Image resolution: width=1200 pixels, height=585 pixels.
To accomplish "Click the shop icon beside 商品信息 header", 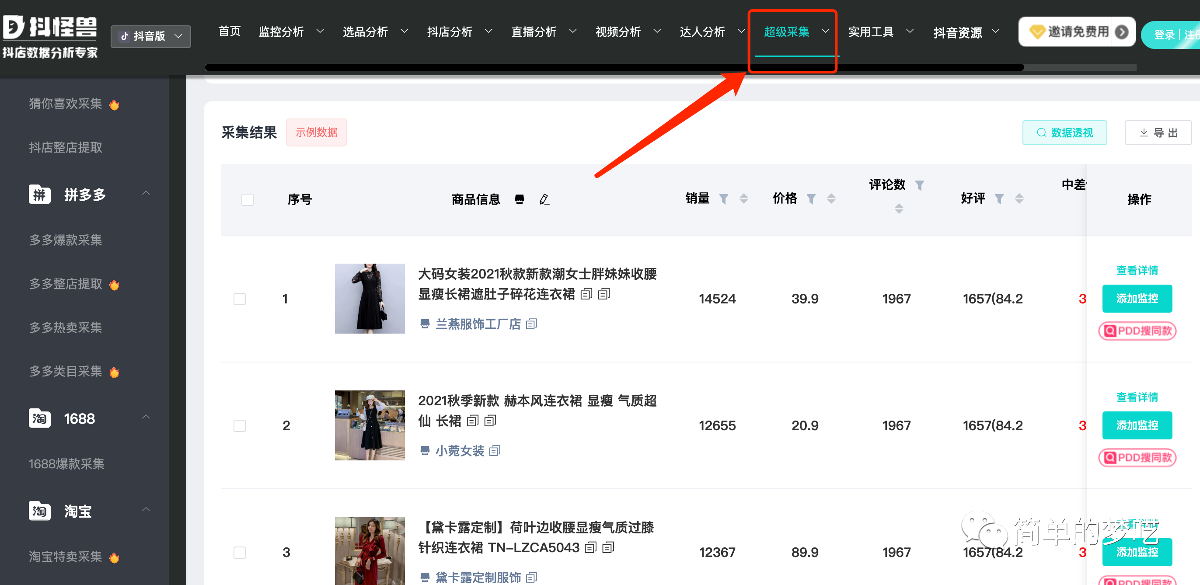I will (x=520, y=199).
